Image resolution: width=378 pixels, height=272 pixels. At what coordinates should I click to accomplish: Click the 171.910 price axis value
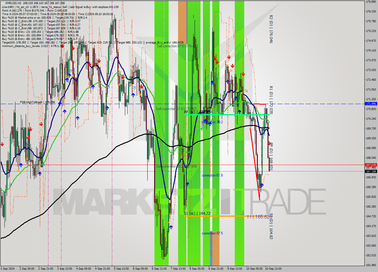coord(371,90)
